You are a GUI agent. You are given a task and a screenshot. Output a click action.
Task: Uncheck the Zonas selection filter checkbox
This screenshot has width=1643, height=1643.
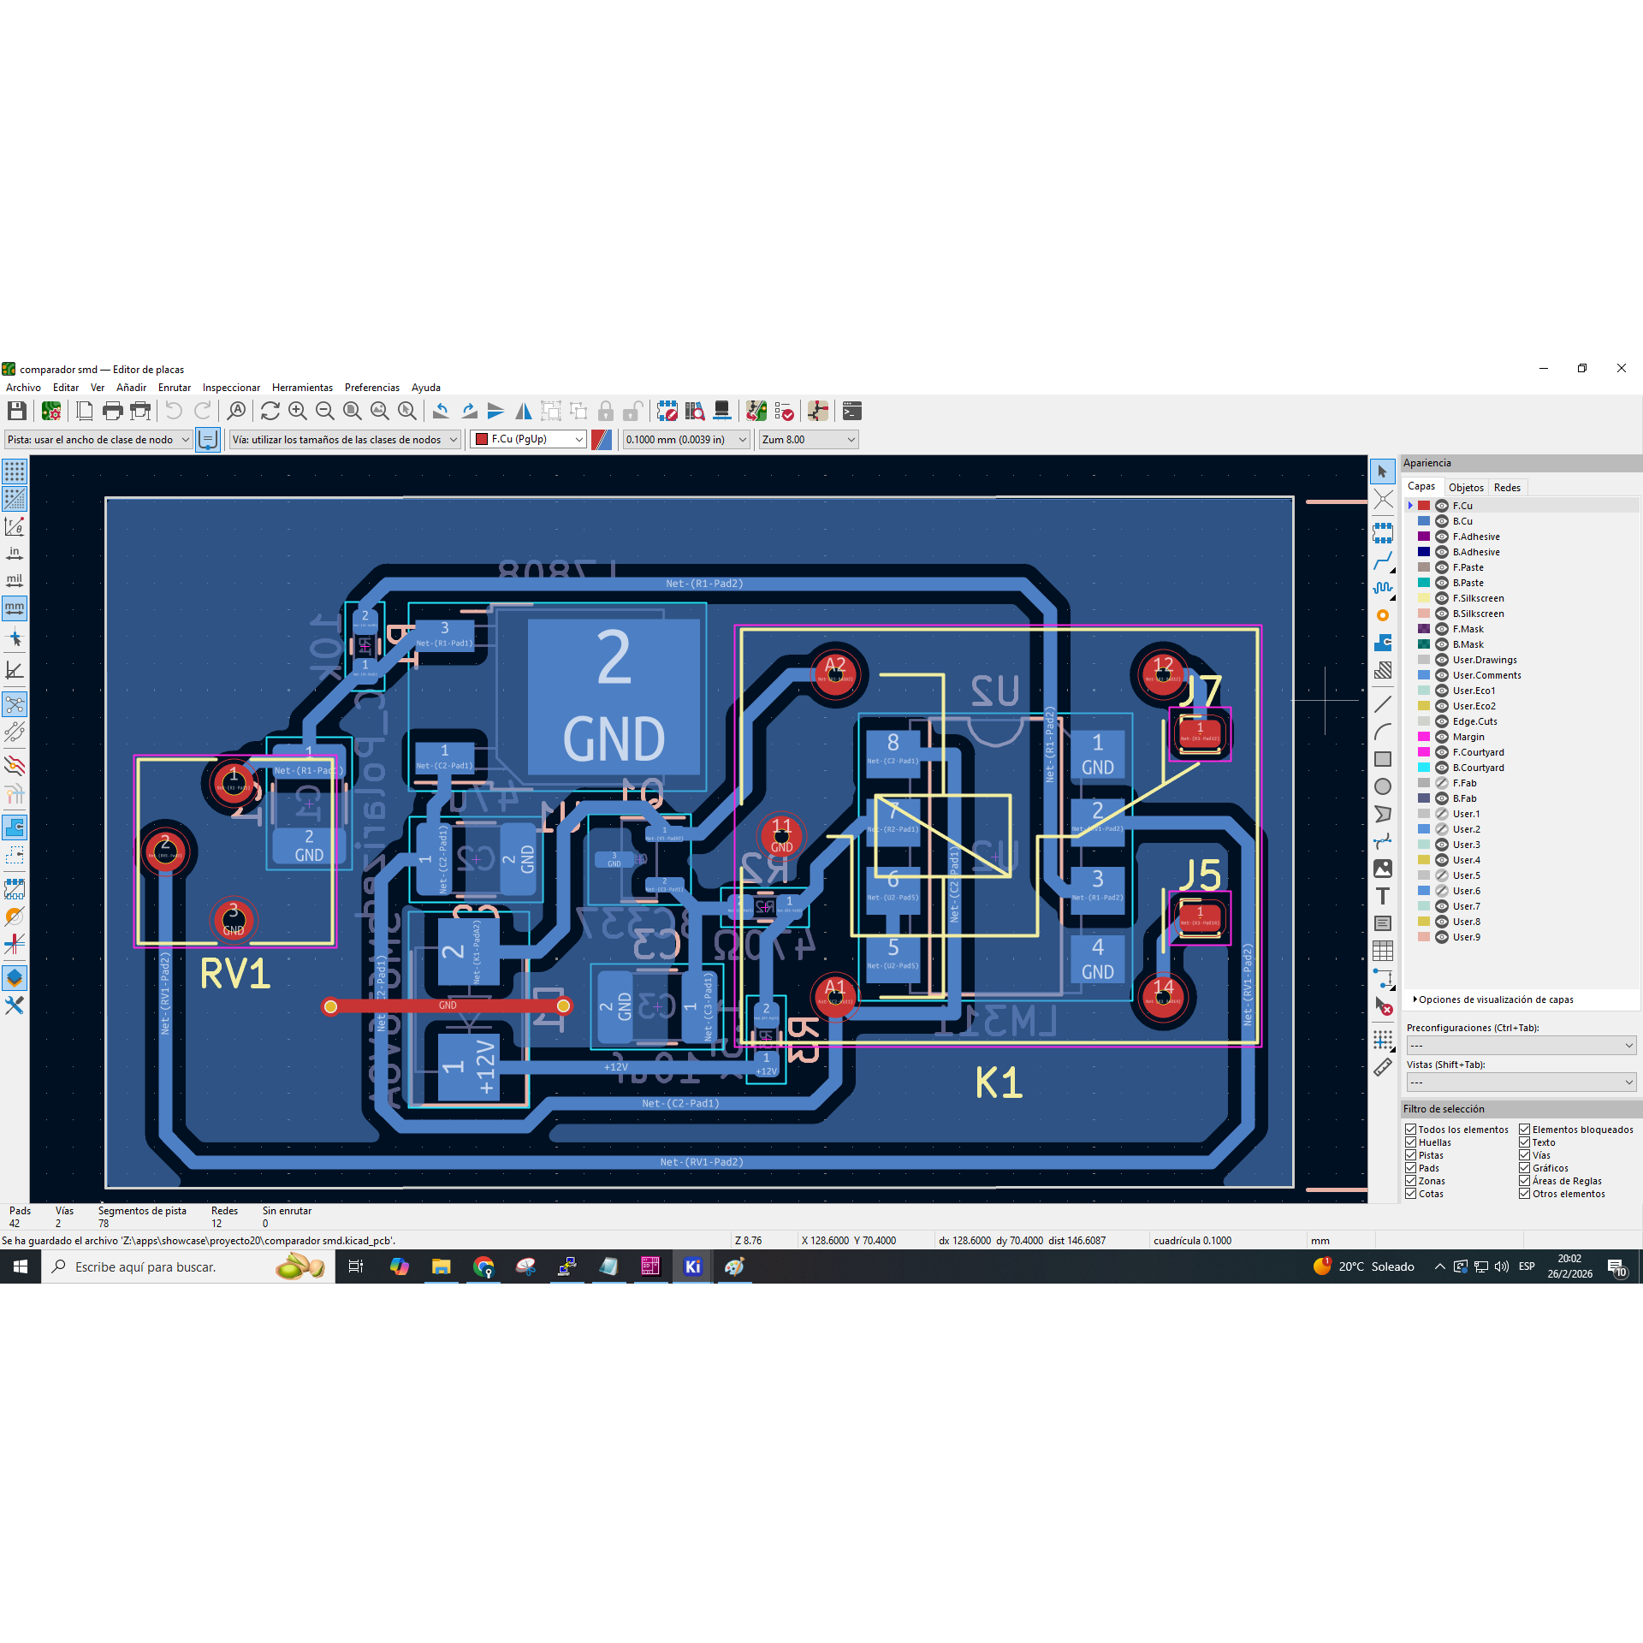coord(1411,1181)
